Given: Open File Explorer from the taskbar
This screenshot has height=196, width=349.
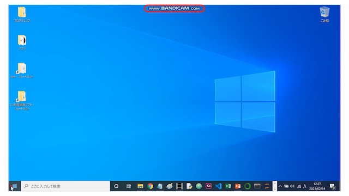Looking at the screenshot, I should point(140,186).
